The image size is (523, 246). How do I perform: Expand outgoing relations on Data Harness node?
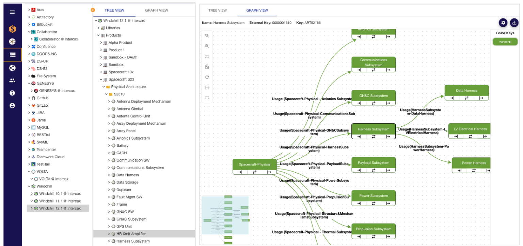click(x=481, y=98)
